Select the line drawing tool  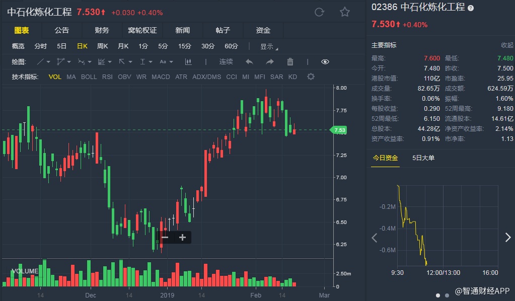click(x=40, y=62)
